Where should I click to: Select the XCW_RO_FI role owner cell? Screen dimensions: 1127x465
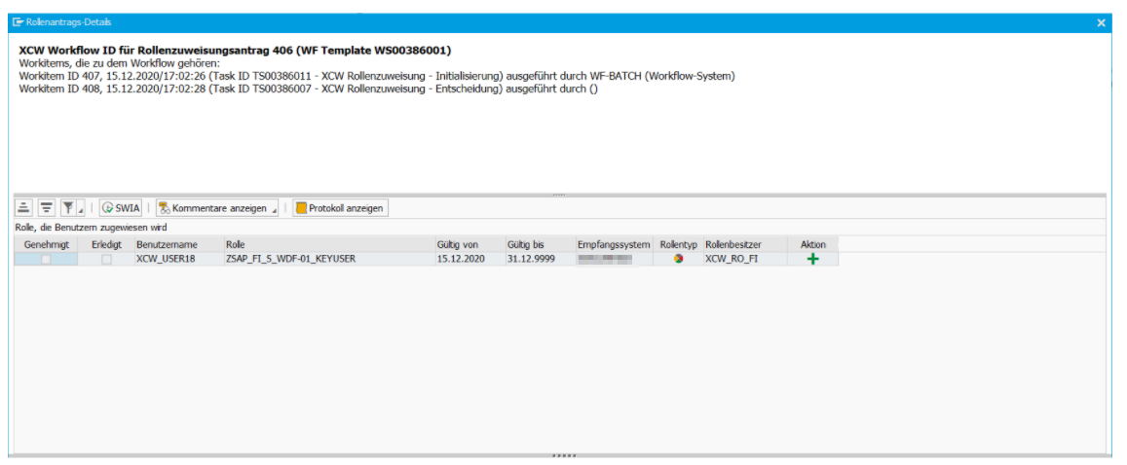(x=745, y=259)
